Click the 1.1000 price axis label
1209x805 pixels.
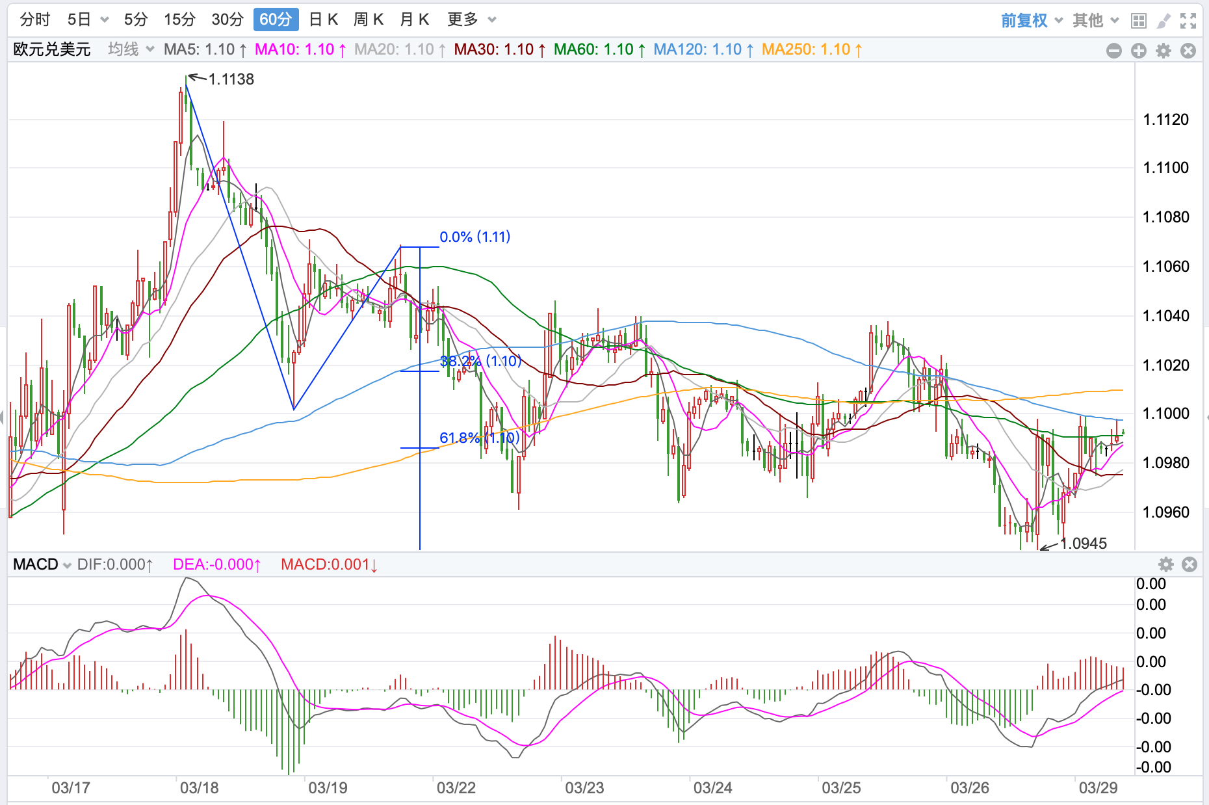(x=1166, y=414)
